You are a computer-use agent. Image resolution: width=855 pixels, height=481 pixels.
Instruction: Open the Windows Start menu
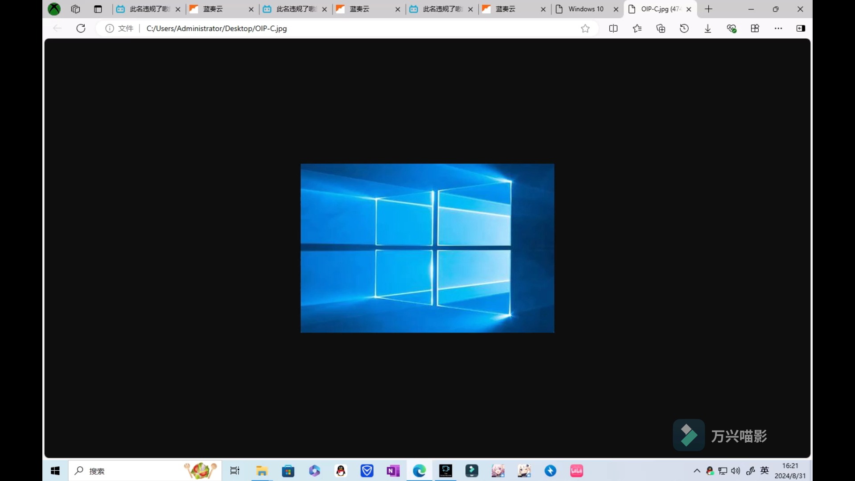[55, 471]
